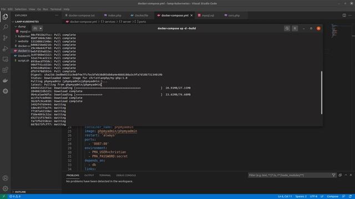Screen dimensions: 355x199
Task: Open the Run and Debug view
Action: [5, 49]
